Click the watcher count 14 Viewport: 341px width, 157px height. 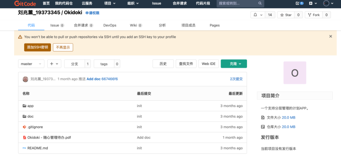[270, 15]
